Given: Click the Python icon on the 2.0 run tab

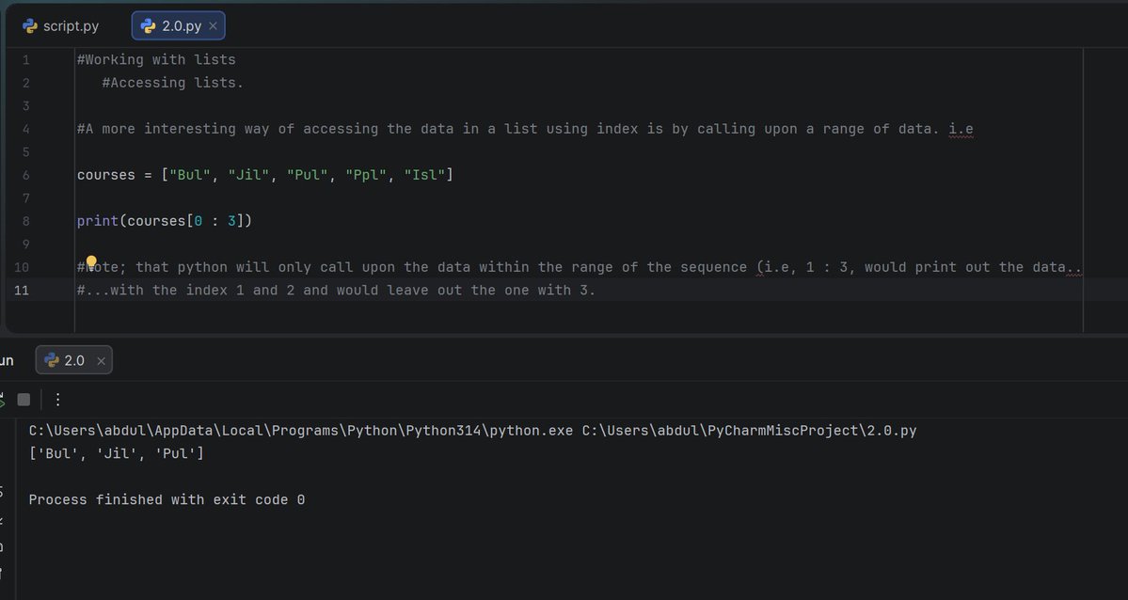Looking at the screenshot, I should click(x=52, y=360).
